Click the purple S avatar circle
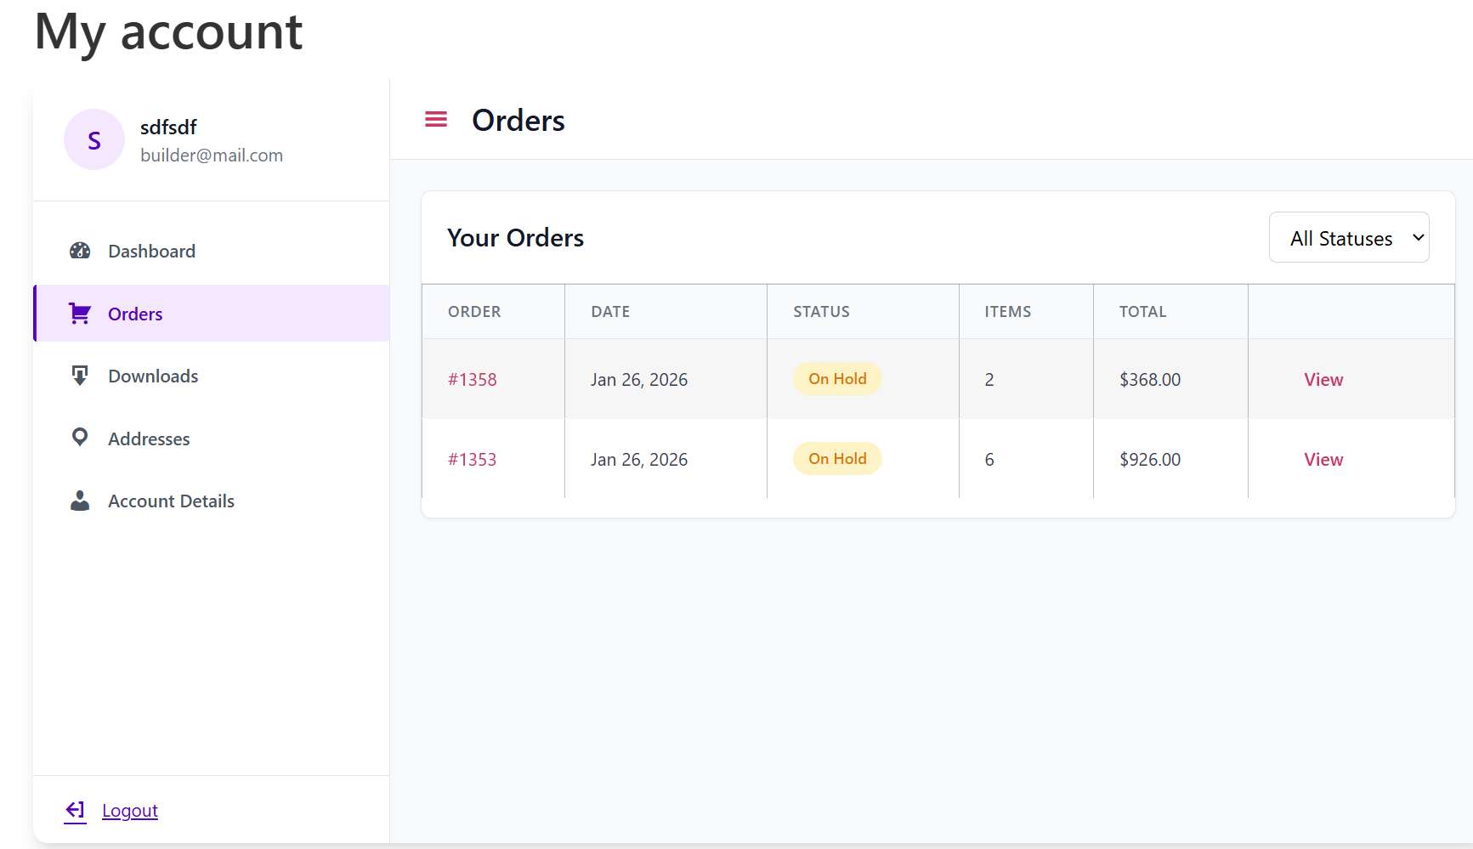 tap(94, 139)
